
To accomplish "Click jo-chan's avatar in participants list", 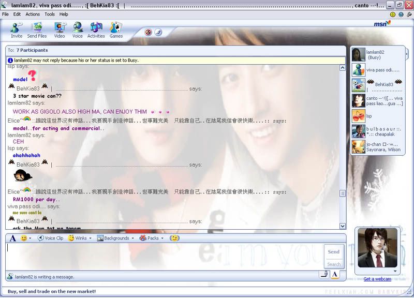I will coord(358,147).
